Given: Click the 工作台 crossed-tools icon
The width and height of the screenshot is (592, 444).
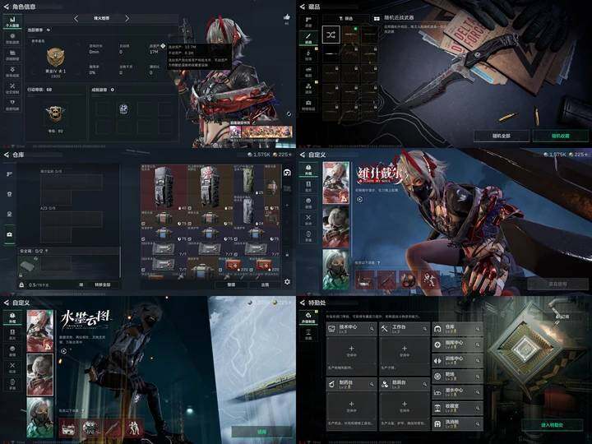Looking at the screenshot, I should click(384, 329).
